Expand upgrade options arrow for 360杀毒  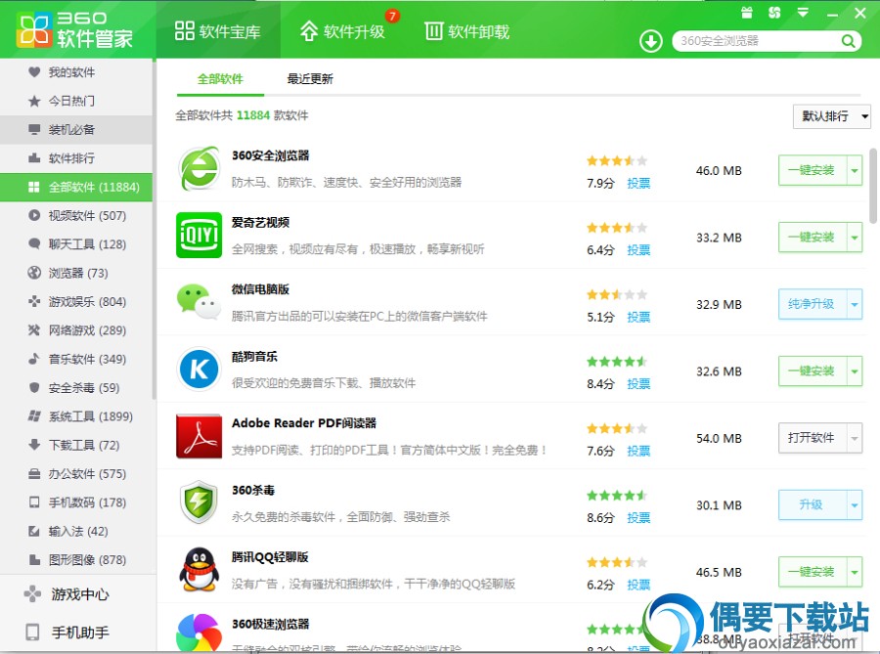(855, 504)
